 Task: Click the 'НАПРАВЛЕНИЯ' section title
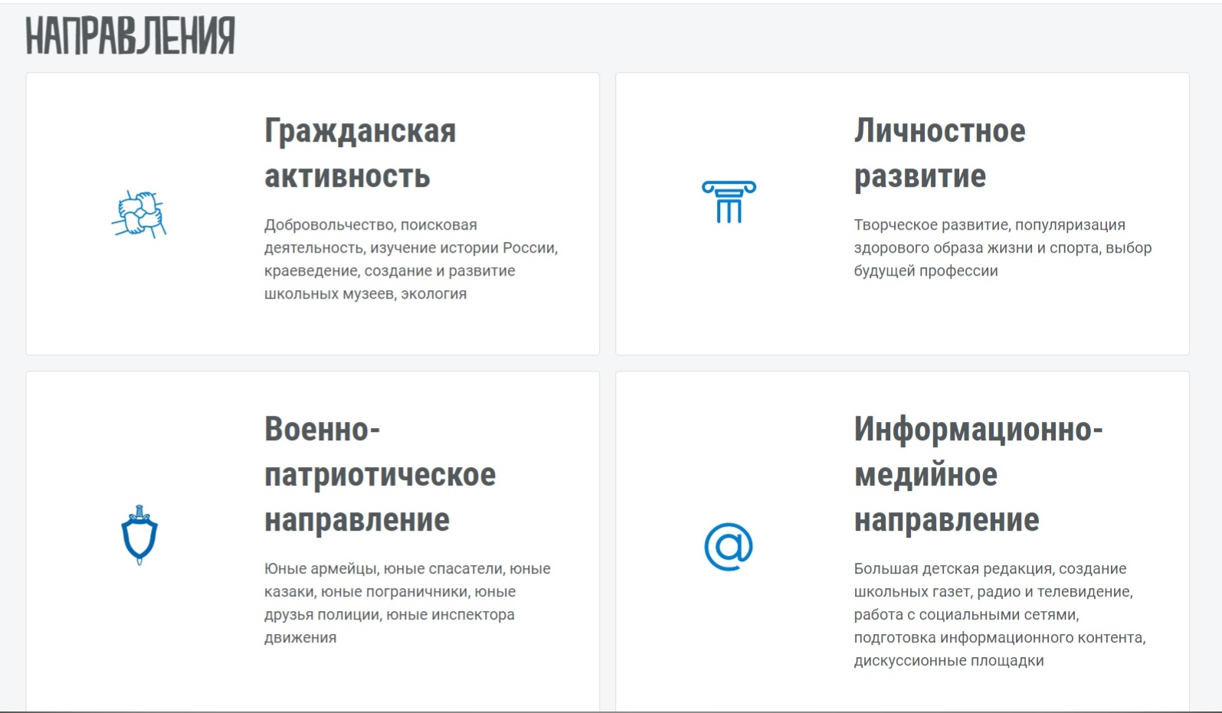(x=130, y=36)
